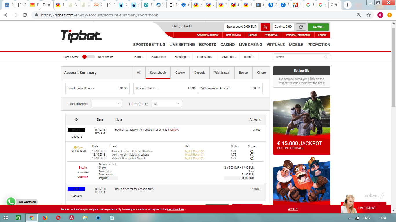Open the Filter Status dropdown showing All
The width and height of the screenshot is (396, 222).
(x=167, y=103)
